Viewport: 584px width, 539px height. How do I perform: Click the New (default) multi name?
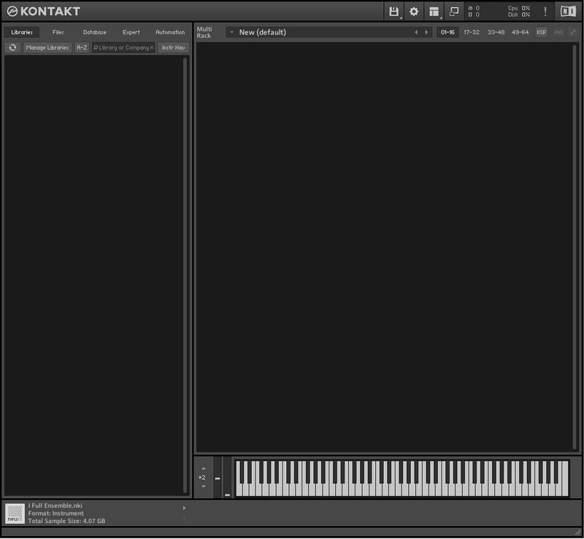click(263, 32)
